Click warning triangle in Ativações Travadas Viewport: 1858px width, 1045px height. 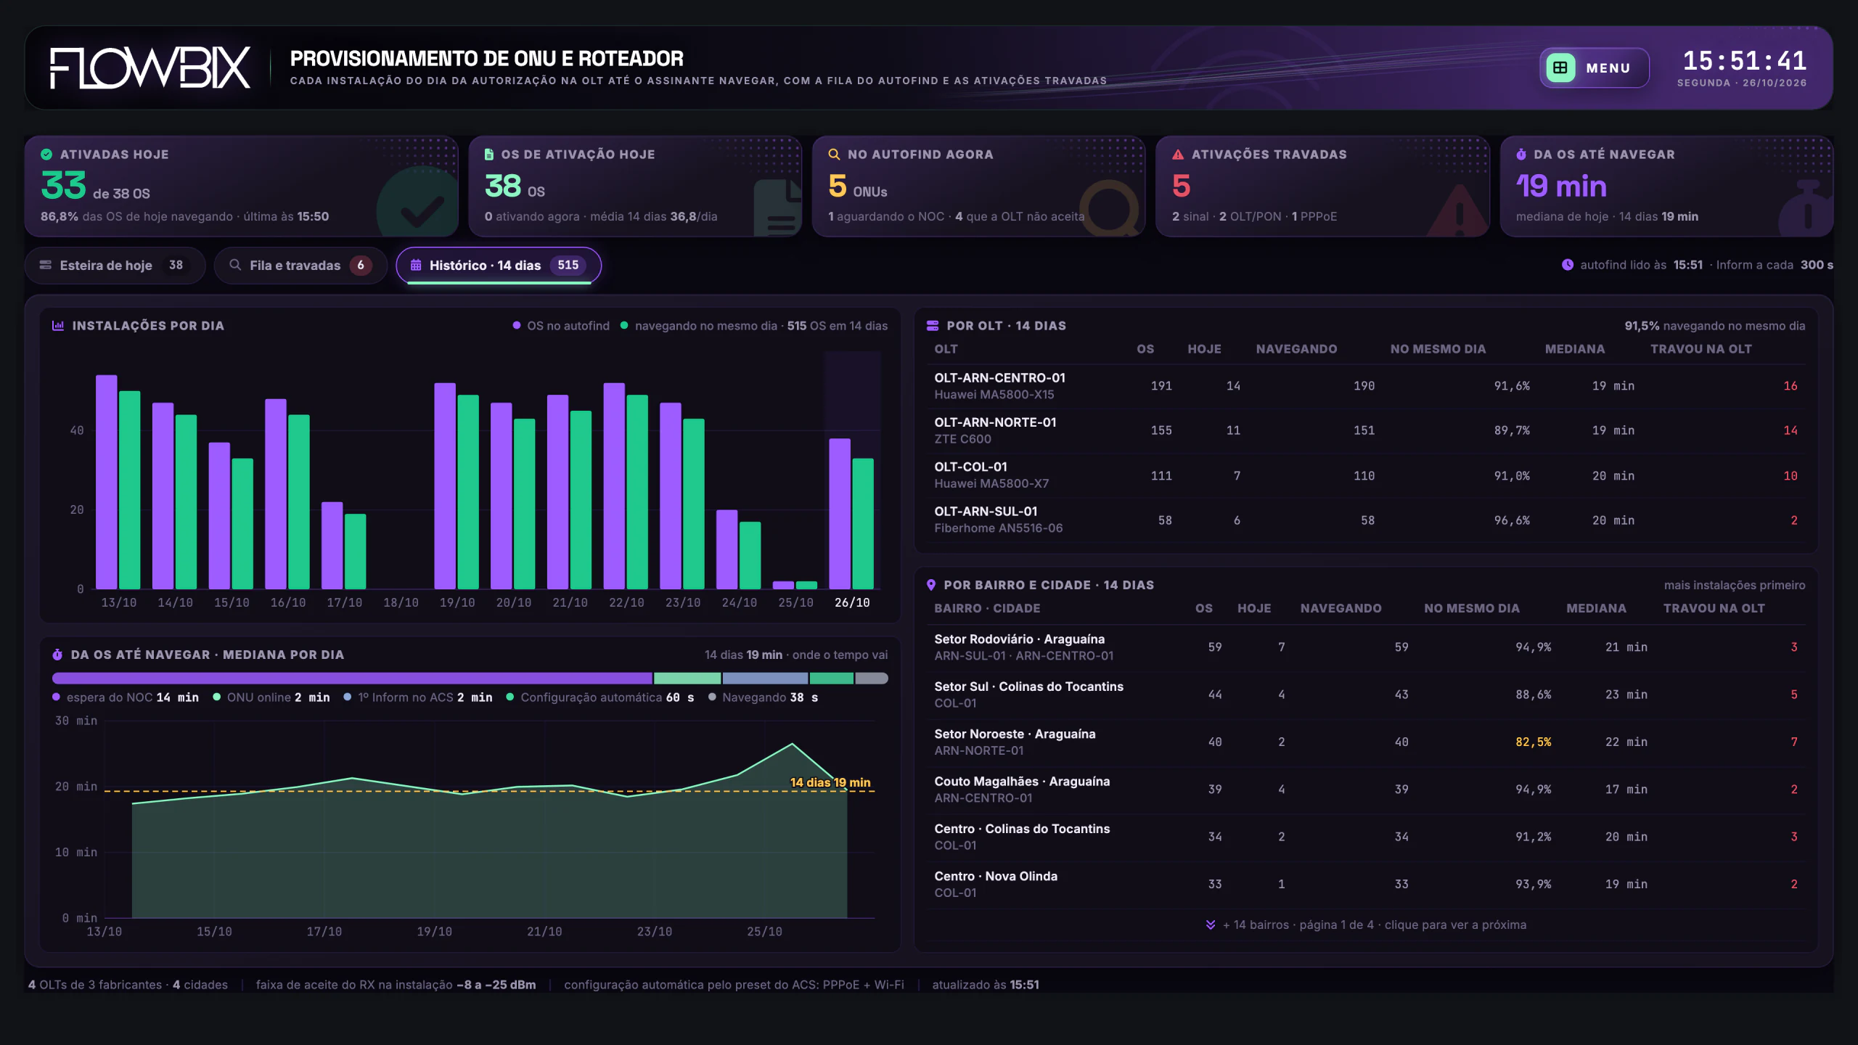(1178, 155)
